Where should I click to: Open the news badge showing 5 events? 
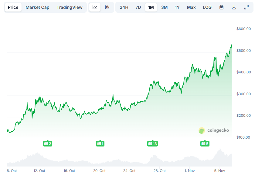click(x=205, y=143)
